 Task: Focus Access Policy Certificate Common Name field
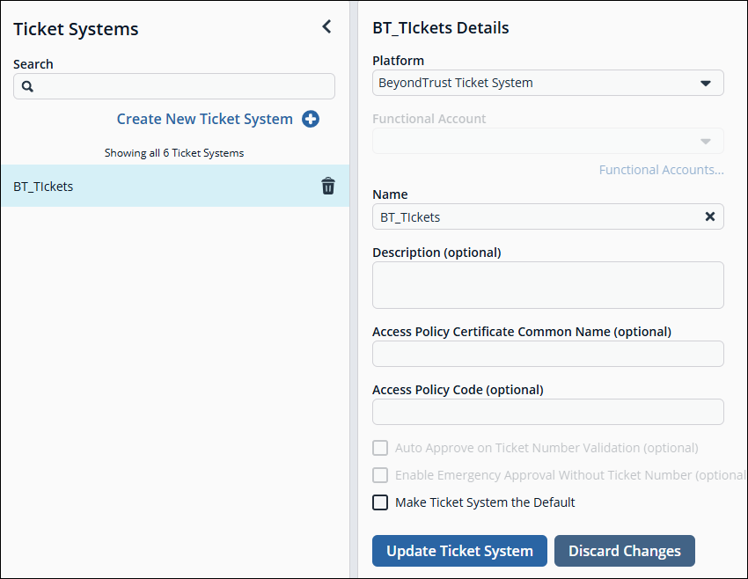click(x=547, y=354)
